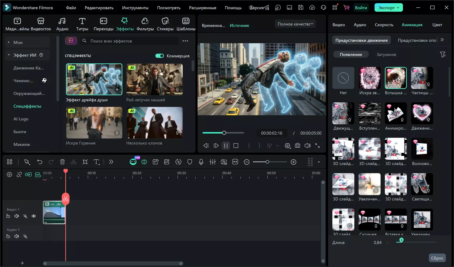Select Предустановки движения presets

pyautogui.click(x=361, y=40)
